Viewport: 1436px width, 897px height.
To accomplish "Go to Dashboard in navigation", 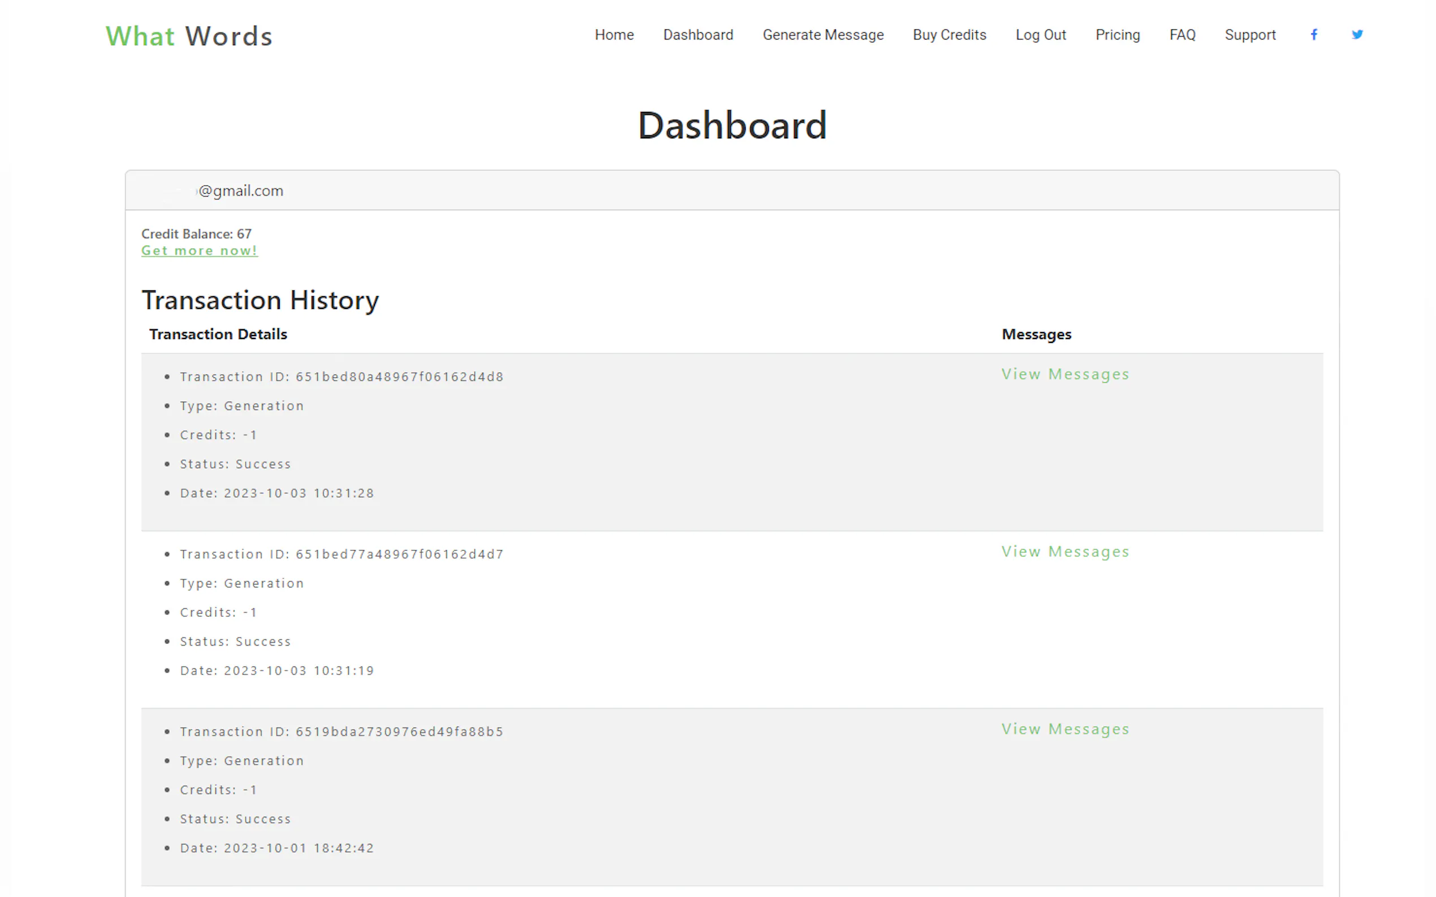I will [698, 35].
